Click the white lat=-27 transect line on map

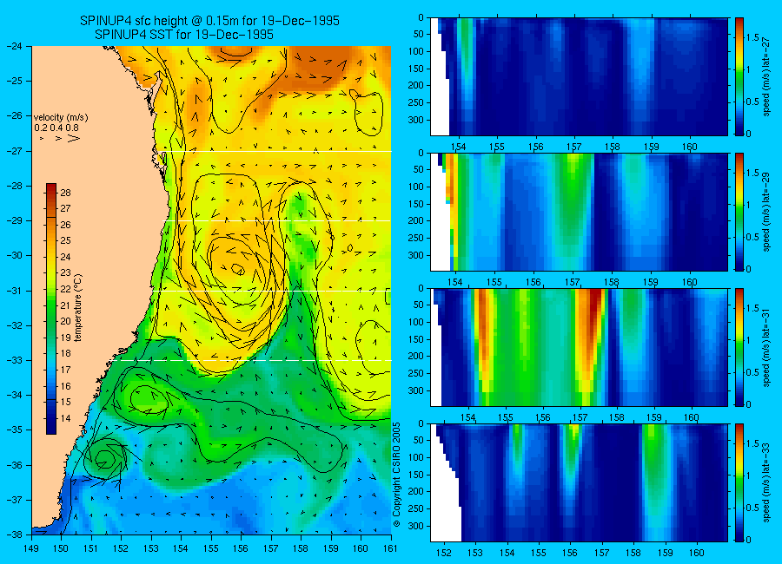[278, 151]
